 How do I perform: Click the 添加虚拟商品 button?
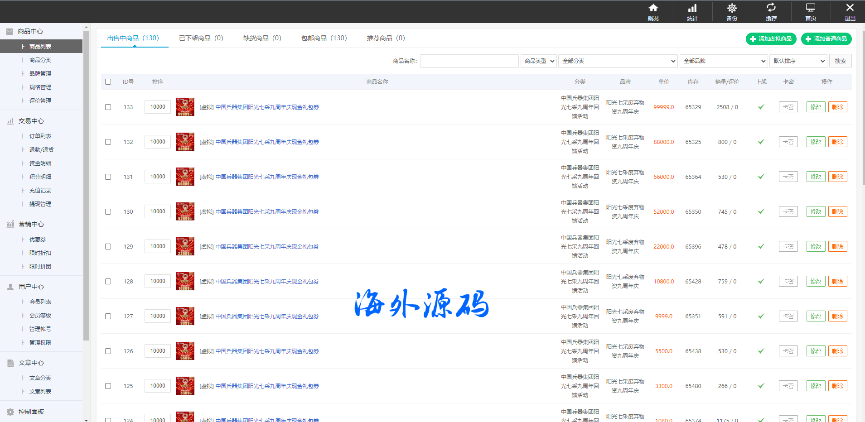pyautogui.click(x=771, y=39)
